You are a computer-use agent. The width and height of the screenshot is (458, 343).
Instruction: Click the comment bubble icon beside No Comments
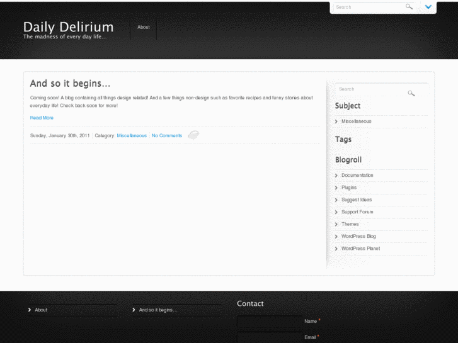193,135
